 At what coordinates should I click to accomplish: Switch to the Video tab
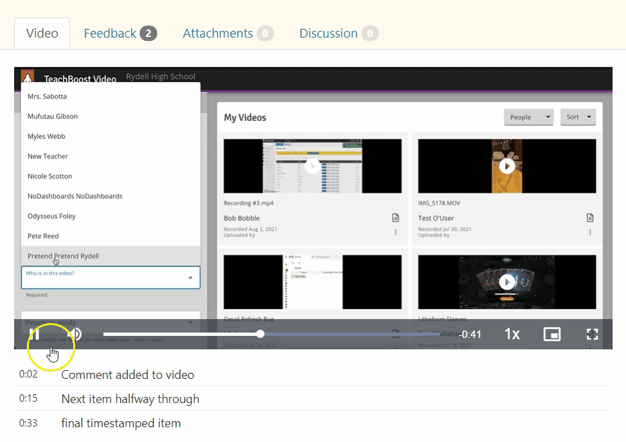[x=42, y=34]
